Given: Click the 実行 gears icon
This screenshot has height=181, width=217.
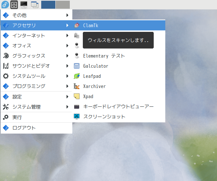Looking at the screenshot, I should (6, 117).
